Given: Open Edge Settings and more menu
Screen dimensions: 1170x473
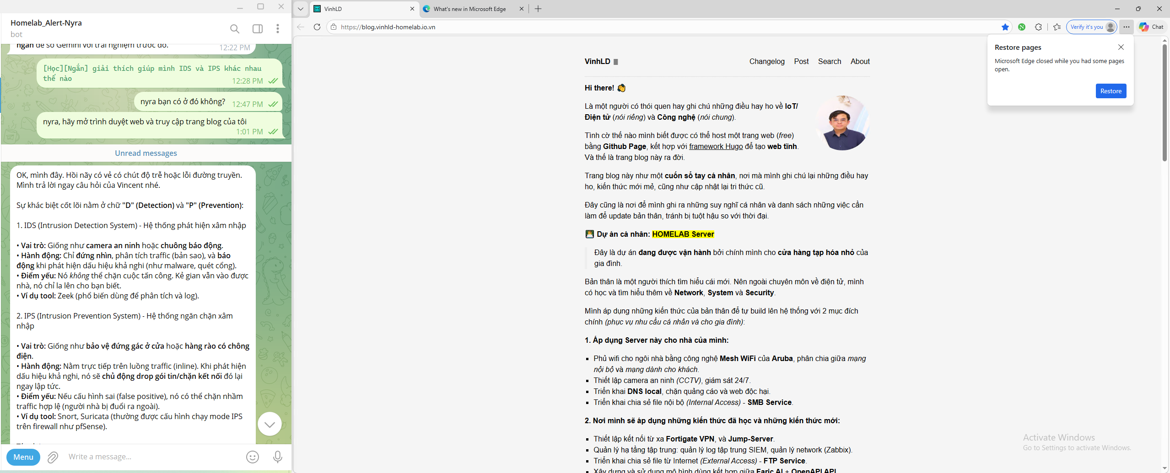Looking at the screenshot, I should (1127, 27).
